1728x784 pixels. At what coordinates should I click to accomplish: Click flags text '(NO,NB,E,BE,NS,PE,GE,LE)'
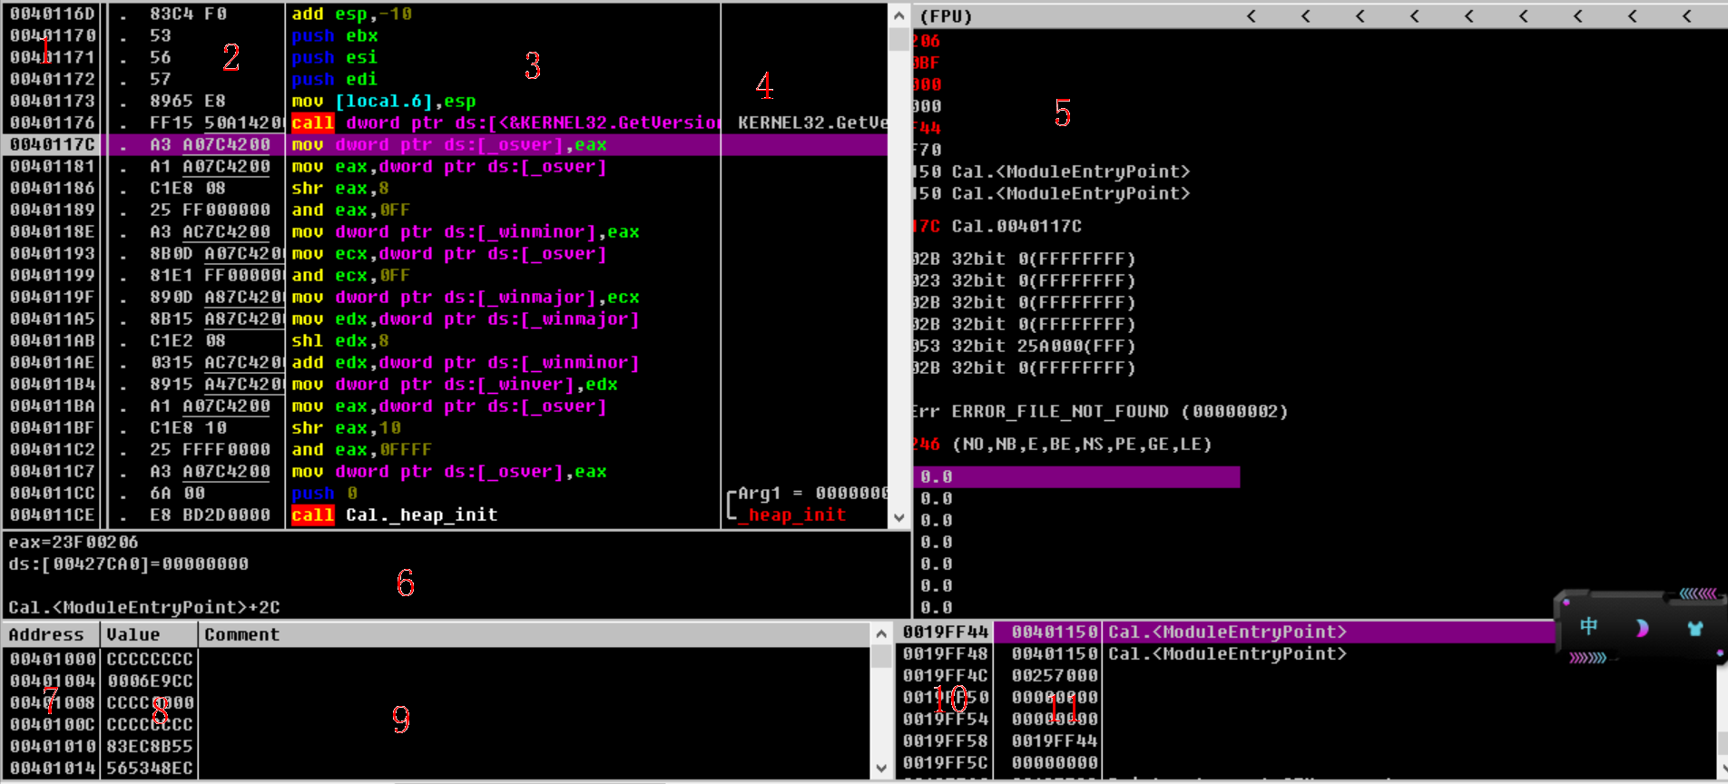click(x=1082, y=445)
